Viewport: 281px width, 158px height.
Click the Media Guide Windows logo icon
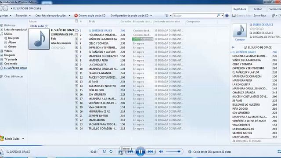(x=2, y=139)
